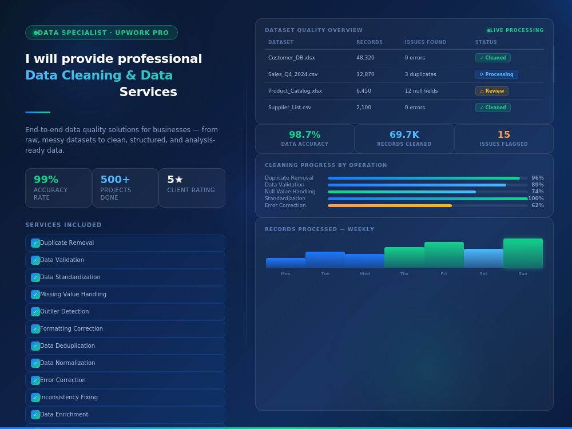Screen dimensions: 572x429
Task: Click the checkmark icon beside Data Deduplication
Action: click(35, 346)
